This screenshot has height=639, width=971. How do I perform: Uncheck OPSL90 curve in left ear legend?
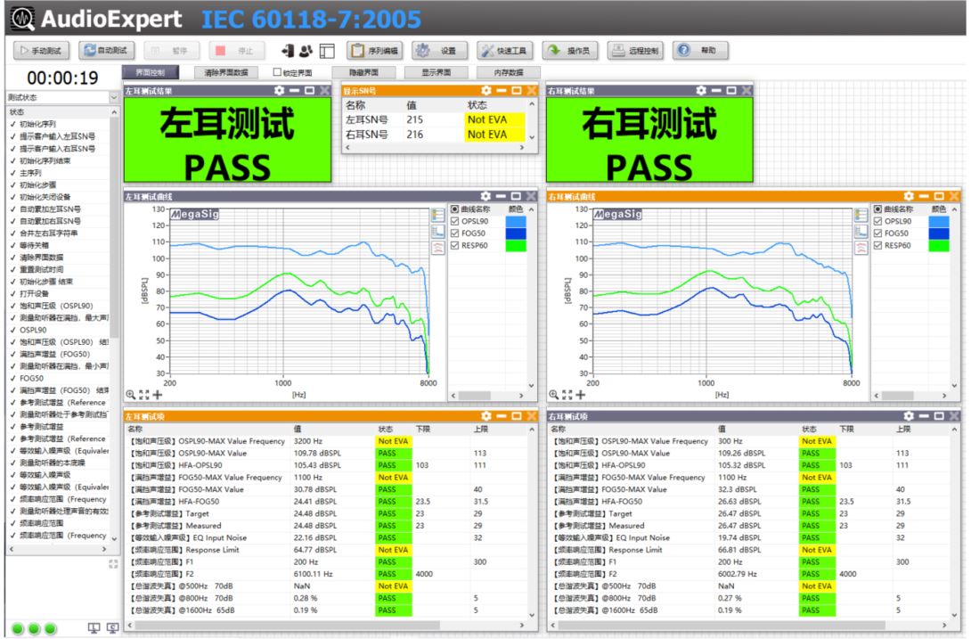point(455,222)
